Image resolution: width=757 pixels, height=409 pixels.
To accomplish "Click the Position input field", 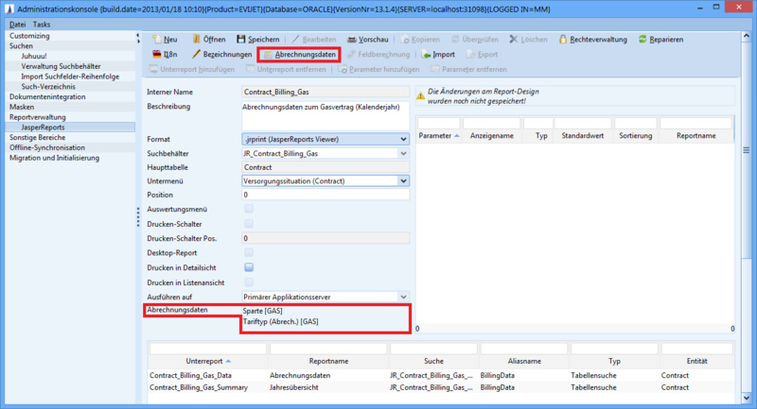I will point(325,195).
